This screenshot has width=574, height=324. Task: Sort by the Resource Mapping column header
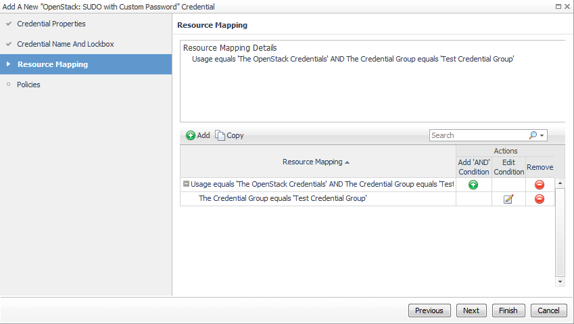coord(316,162)
